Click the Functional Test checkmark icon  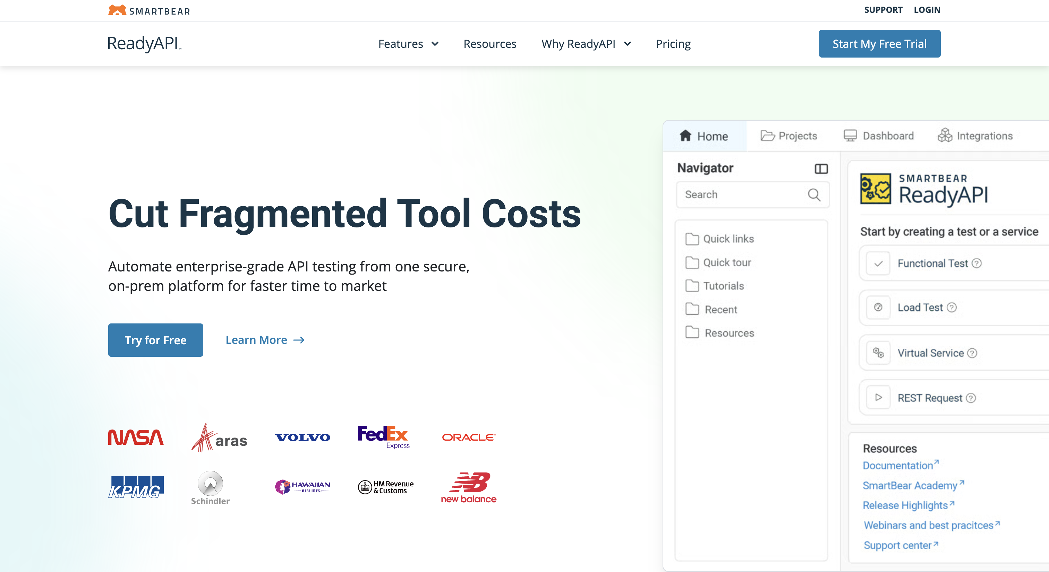point(878,263)
